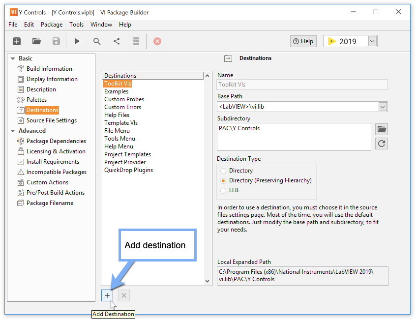Image resolution: width=416 pixels, height=320 pixels.
Task: Open the Destinations page in sidebar
Action: [42, 110]
